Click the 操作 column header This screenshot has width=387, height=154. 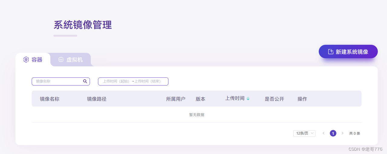(302, 99)
